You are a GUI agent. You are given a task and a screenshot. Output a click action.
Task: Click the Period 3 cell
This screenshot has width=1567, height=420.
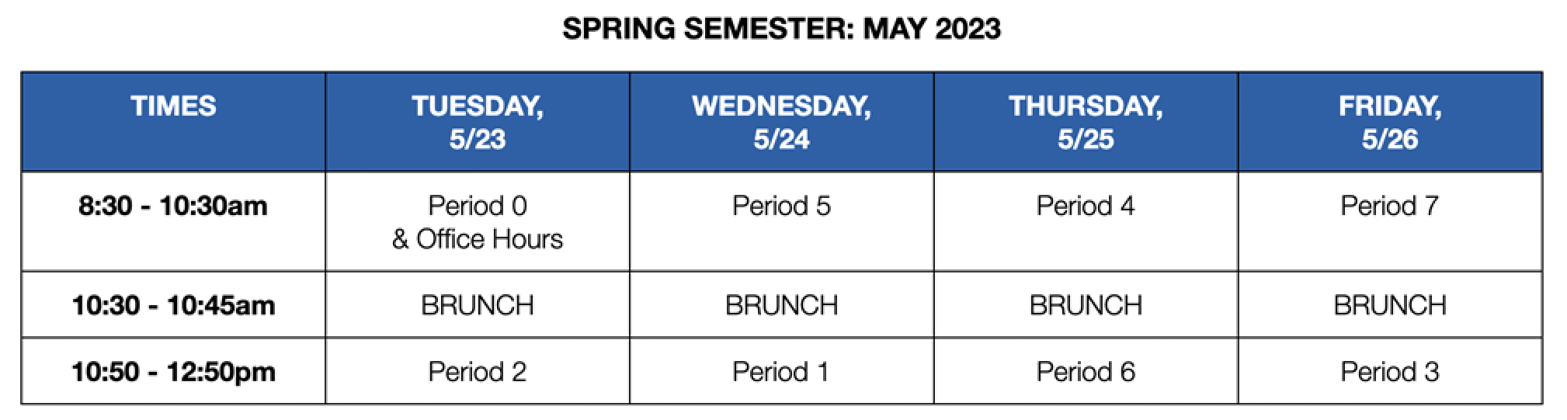(x=1390, y=371)
